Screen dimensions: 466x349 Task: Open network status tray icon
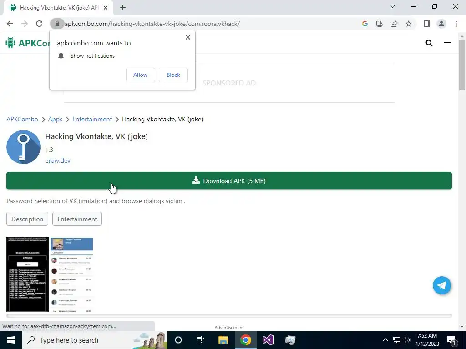(396, 340)
